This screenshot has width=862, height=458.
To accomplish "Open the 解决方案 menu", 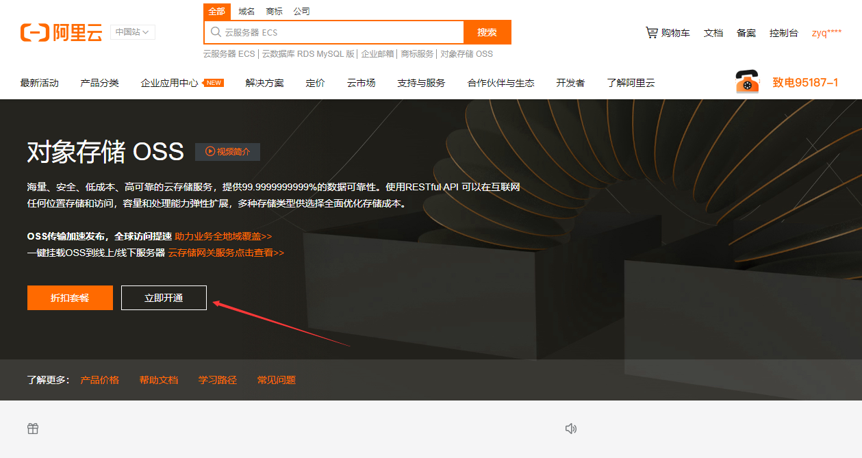I will 265,83.
